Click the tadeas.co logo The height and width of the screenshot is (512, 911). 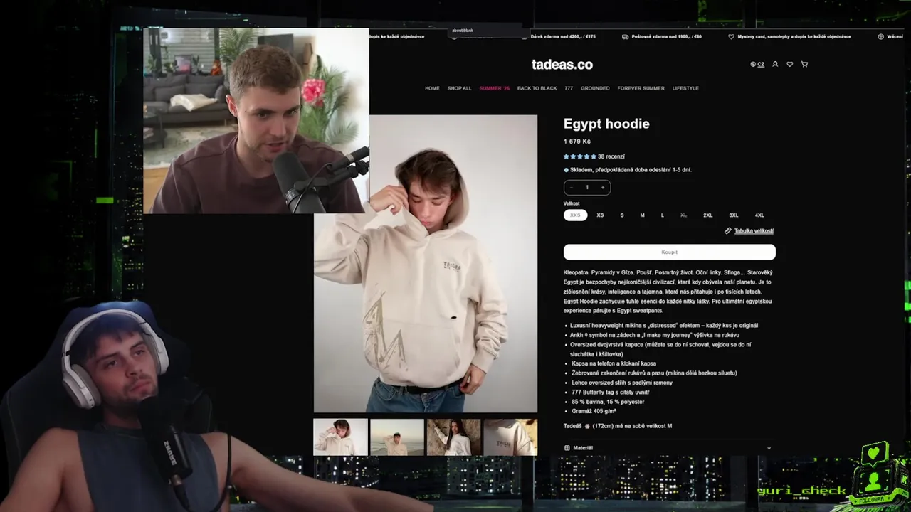tap(562, 65)
